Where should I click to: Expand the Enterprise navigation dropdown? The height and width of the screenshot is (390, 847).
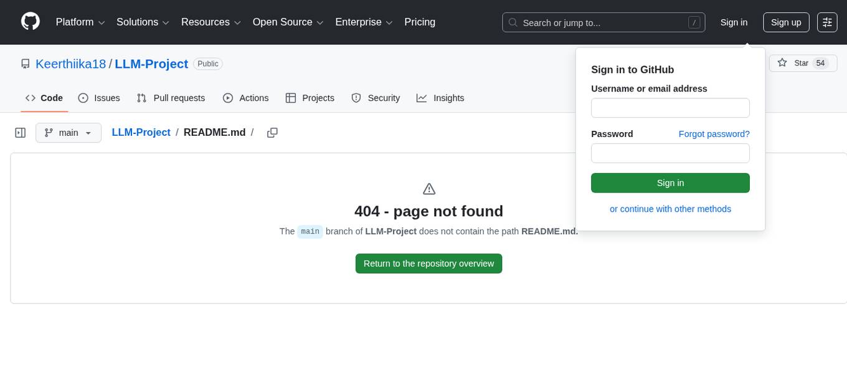coord(364,22)
